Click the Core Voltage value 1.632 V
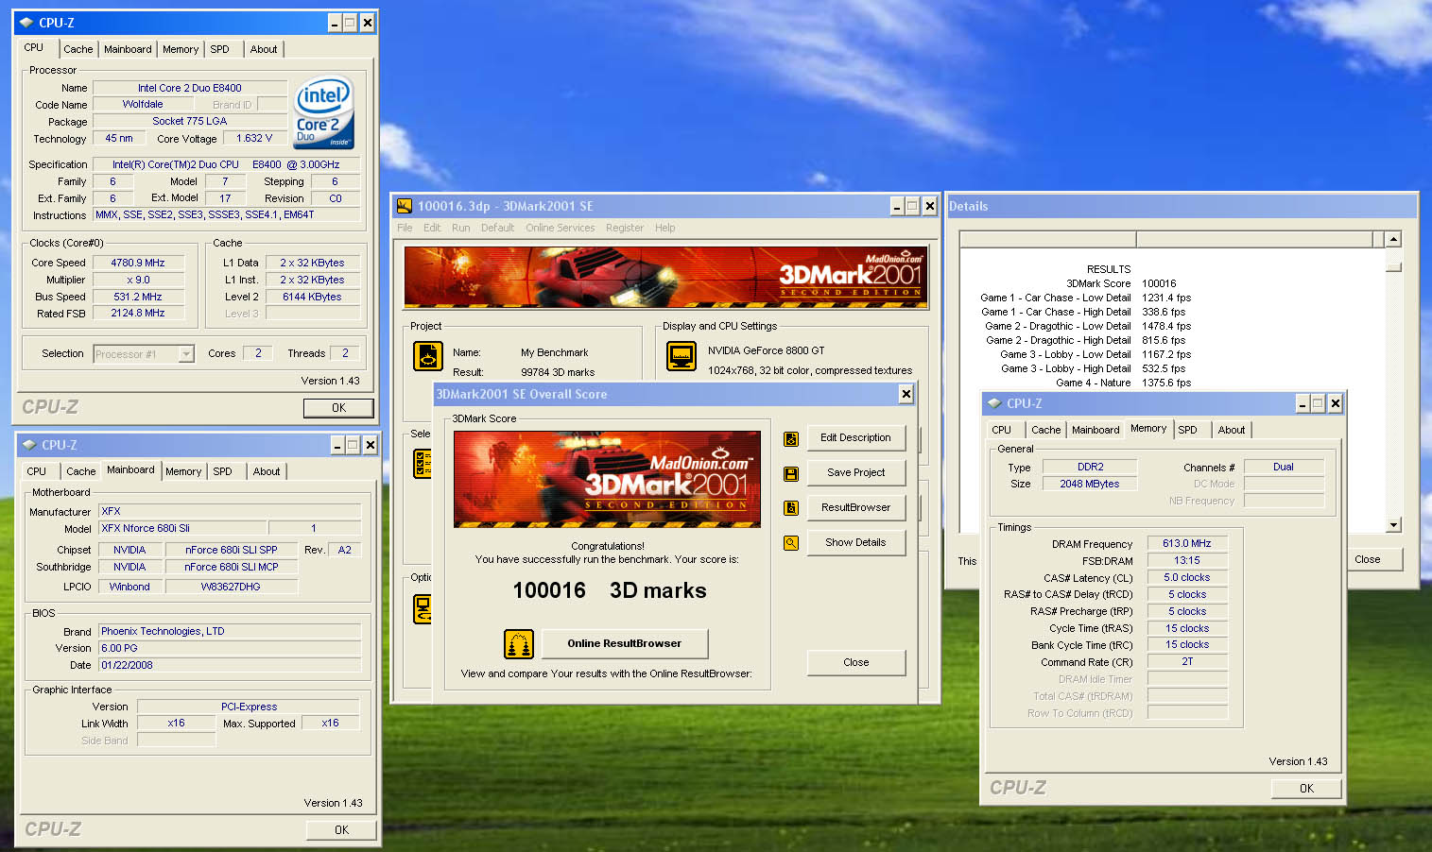Image resolution: width=1432 pixels, height=852 pixels. pos(254,139)
